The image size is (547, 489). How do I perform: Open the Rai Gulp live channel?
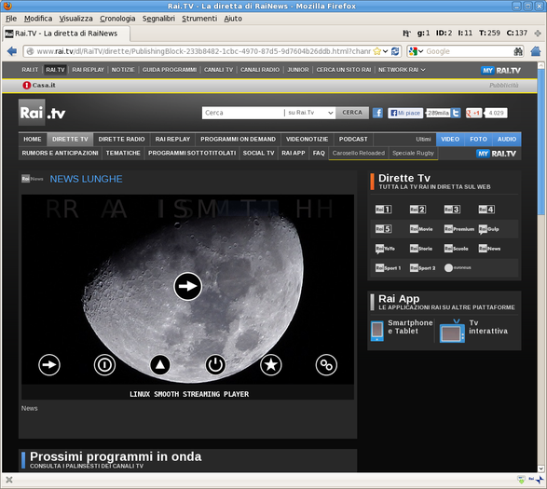pyautogui.click(x=488, y=229)
